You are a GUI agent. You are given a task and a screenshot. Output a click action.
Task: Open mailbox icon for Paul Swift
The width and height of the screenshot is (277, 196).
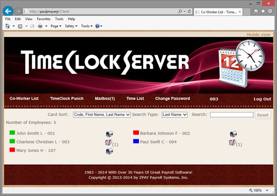(x=232, y=143)
